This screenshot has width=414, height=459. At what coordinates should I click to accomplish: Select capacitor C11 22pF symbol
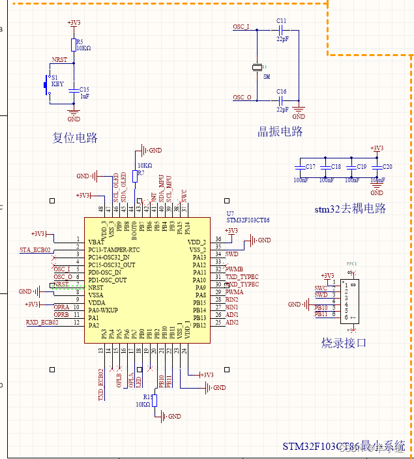point(280,30)
